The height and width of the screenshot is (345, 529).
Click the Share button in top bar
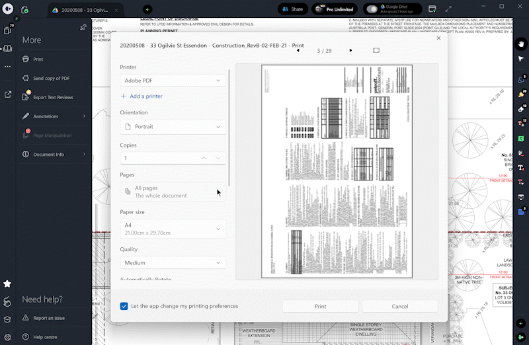tap(293, 9)
